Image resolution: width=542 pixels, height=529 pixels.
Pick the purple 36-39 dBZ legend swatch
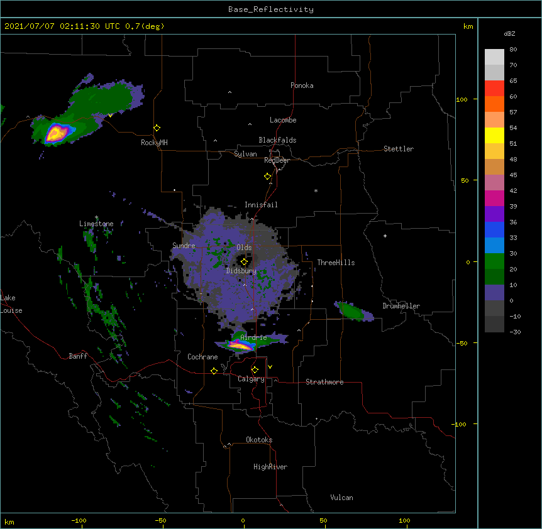click(x=494, y=214)
